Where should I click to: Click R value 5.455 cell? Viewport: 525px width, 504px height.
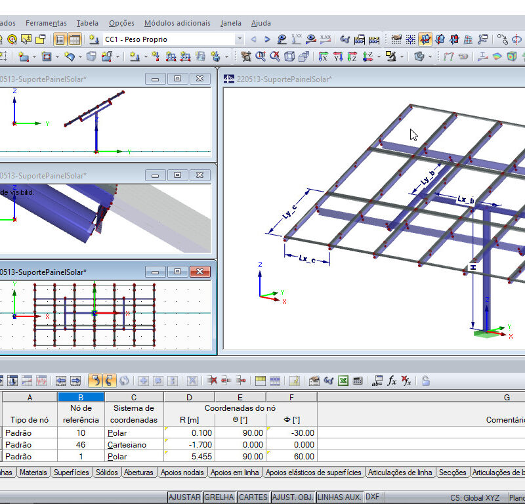coord(189,457)
